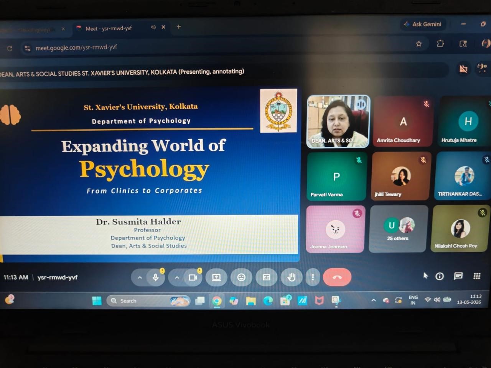Screen dimensions: 491x368
Task: Open video settings arrow beside camera
Action: pyautogui.click(x=177, y=277)
